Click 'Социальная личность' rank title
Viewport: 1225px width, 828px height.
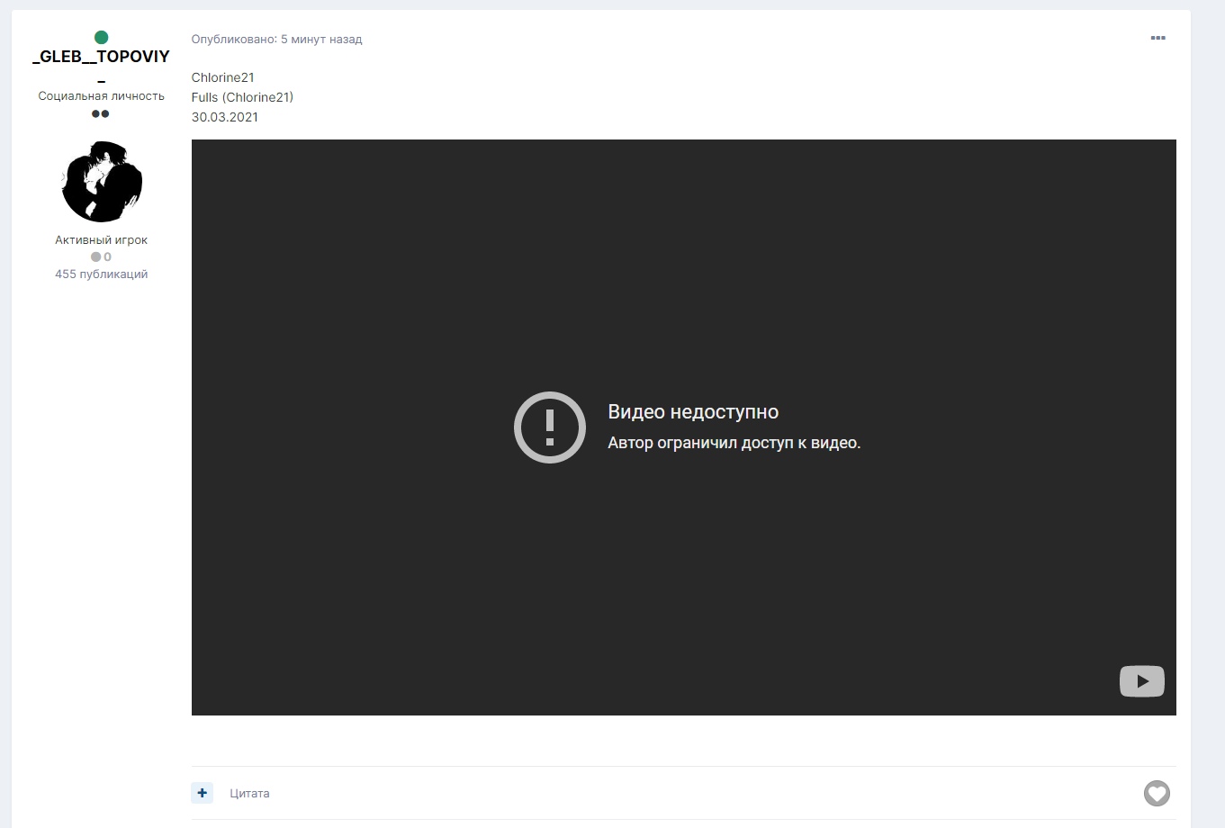coord(102,96)
